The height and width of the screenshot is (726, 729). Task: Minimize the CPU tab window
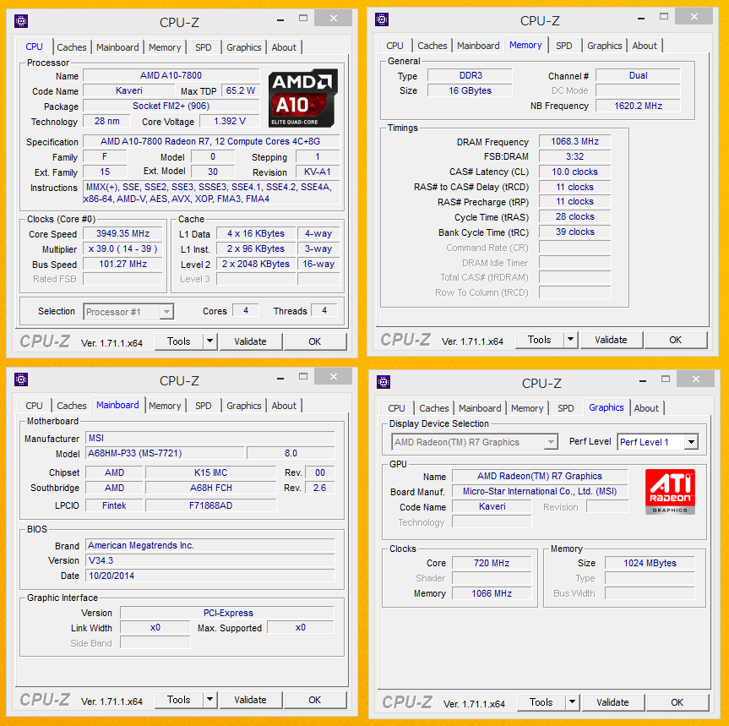pyautogui.click(x=280, y=20)
